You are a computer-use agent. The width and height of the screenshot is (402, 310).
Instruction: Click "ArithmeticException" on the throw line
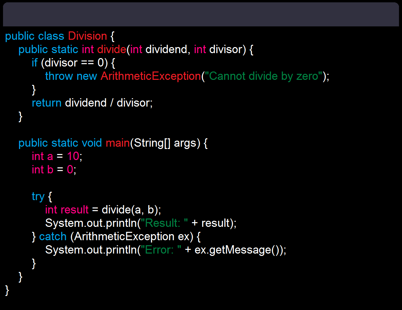click(x=150, y=76)
